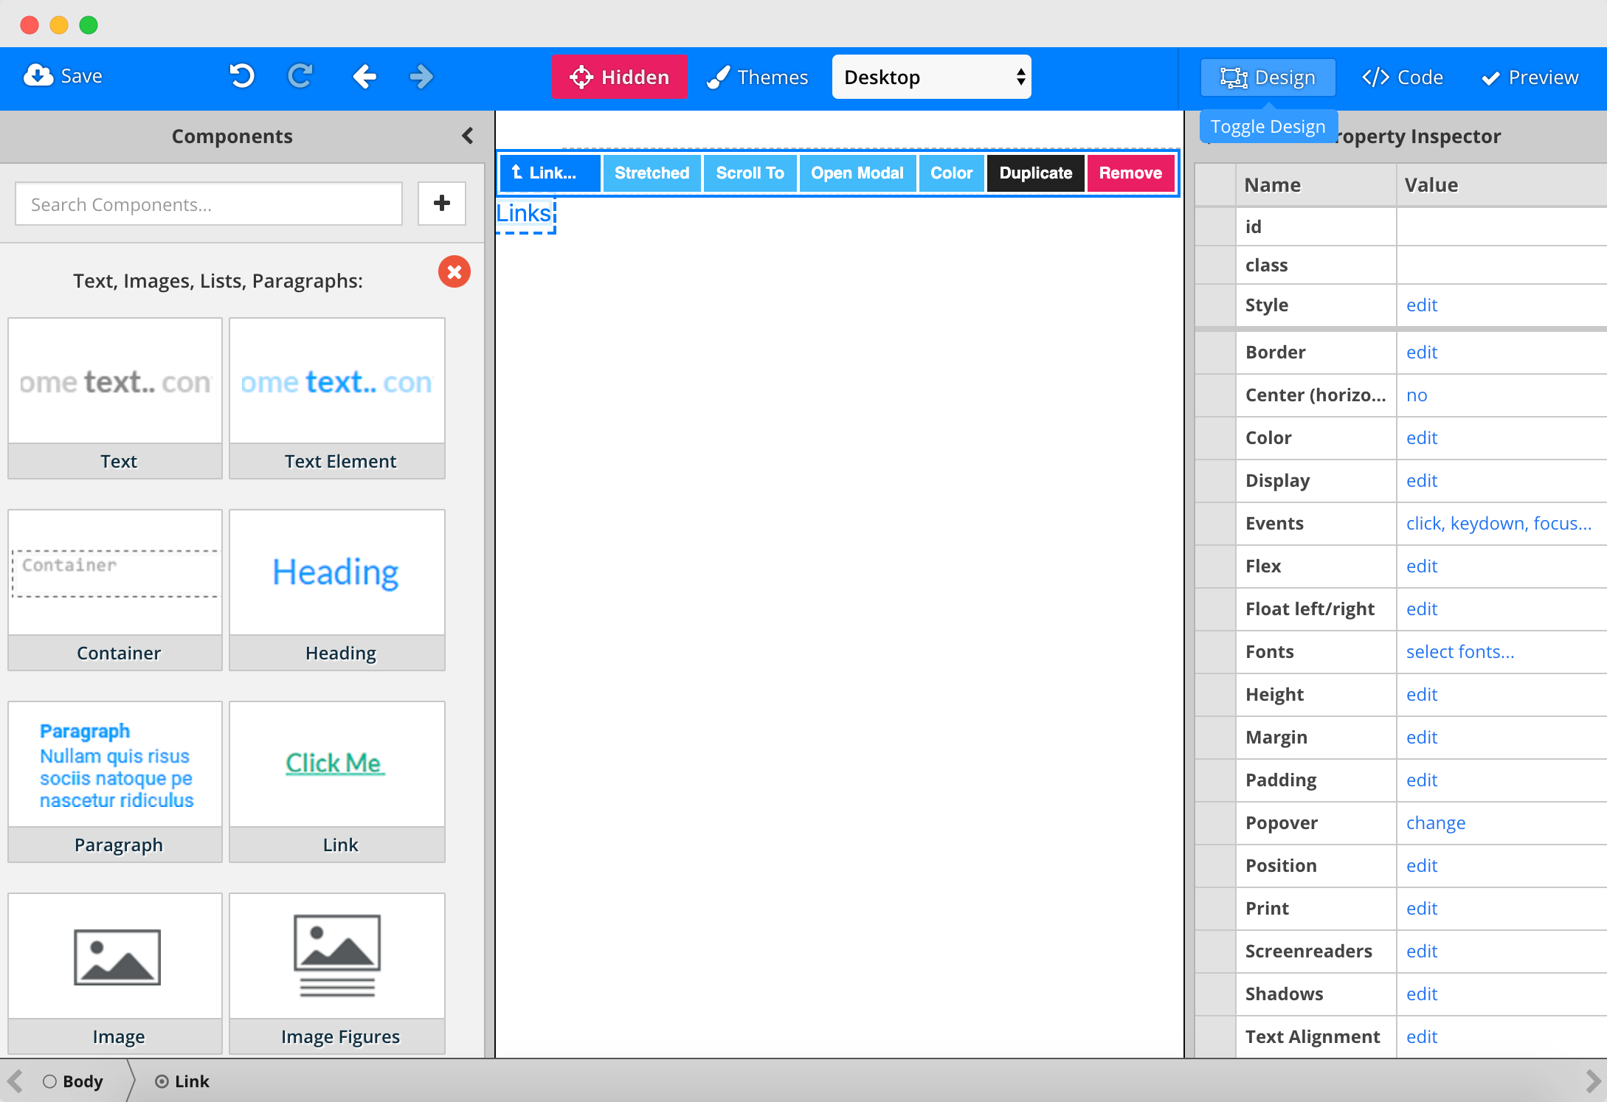Select Desktop from viewport dropdown
The width and height of the screenshot is (1607, 1102).
click(932, 77)
